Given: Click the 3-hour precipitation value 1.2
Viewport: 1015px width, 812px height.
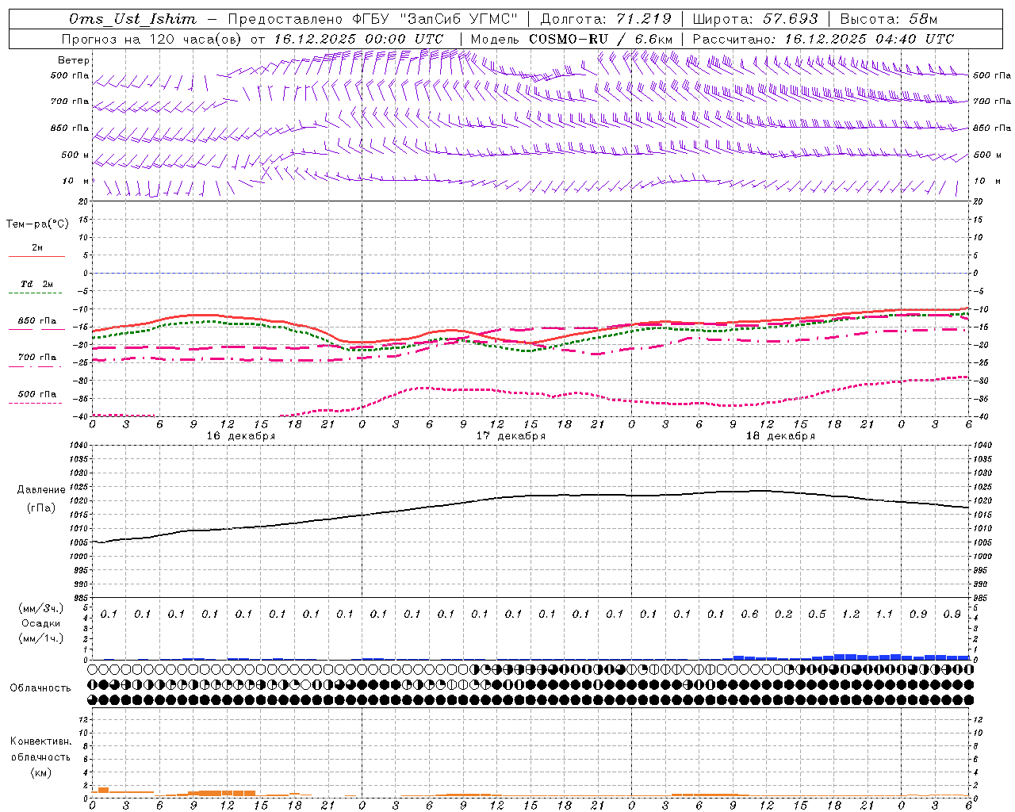Looking at the screenshot, I should [851, 614].
